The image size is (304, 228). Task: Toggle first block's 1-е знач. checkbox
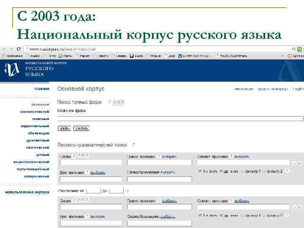coord(200,171)
